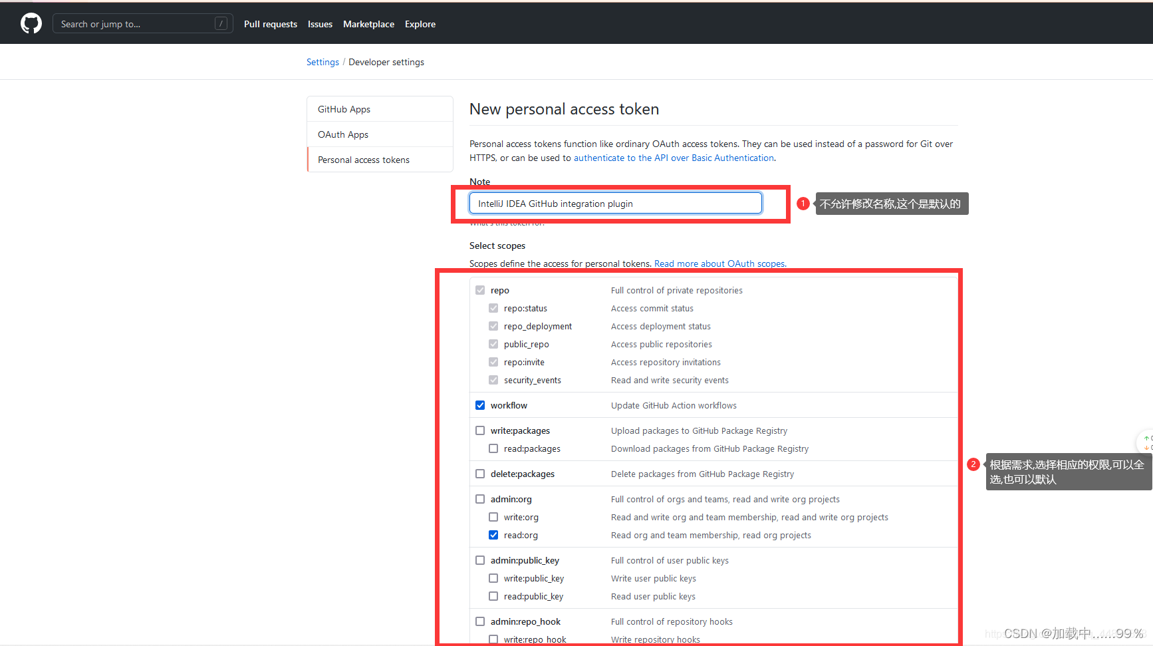Check the delete:packages scope
This screenshot has width=1153, height=646.
click(480, 473)
